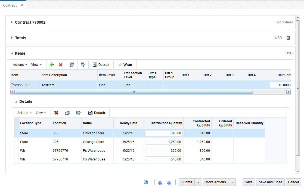Expand the Contract 770002 section

(x=12, y=22)
